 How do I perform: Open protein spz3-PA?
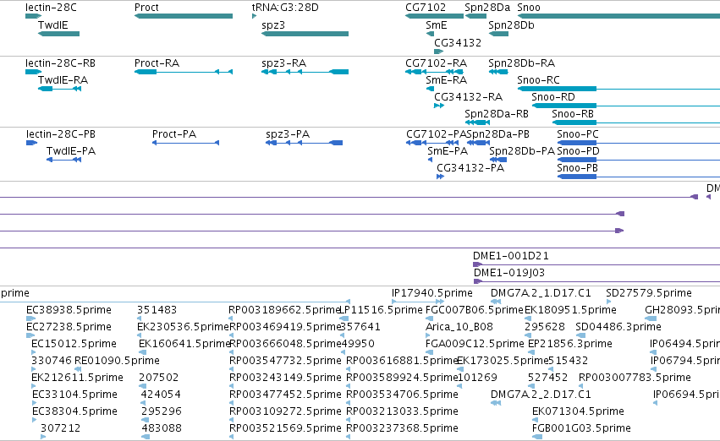288,134
